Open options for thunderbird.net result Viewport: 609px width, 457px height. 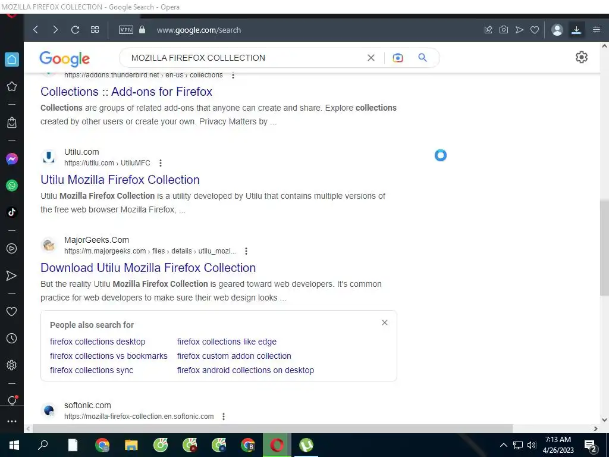(x=233, y=76)
